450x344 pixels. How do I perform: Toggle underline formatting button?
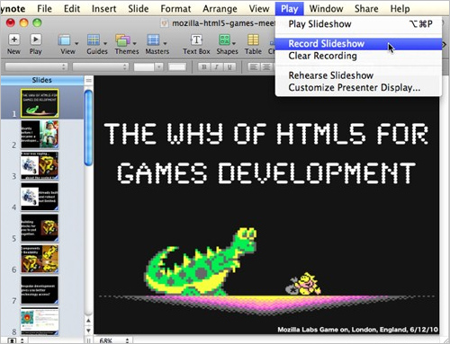(229, 66)
